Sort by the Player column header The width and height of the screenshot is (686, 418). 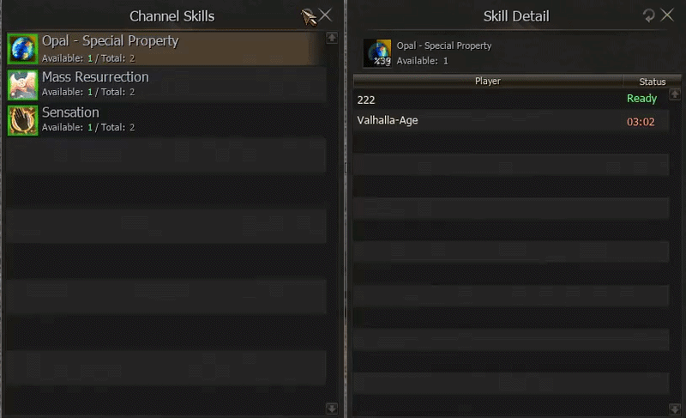(488, 81)
